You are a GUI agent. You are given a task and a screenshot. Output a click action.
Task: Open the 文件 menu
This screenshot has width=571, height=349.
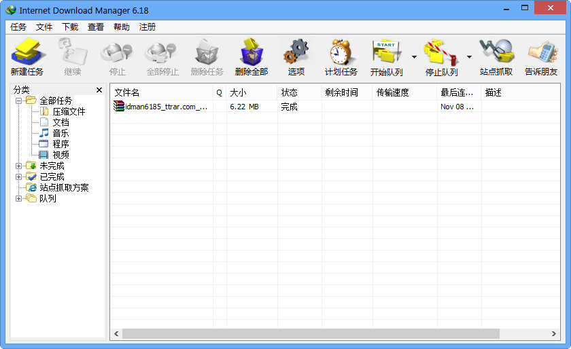[x=44, y=27]
